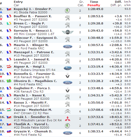The height and width of the screenshot is (137, 132).
Task: Click the red down arrow under position 2
Action: (1, 19)
